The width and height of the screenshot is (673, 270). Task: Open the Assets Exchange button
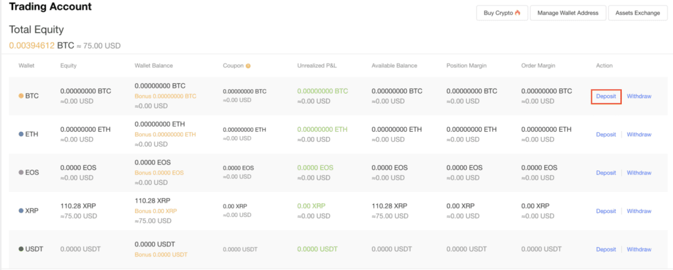(638, 13)
